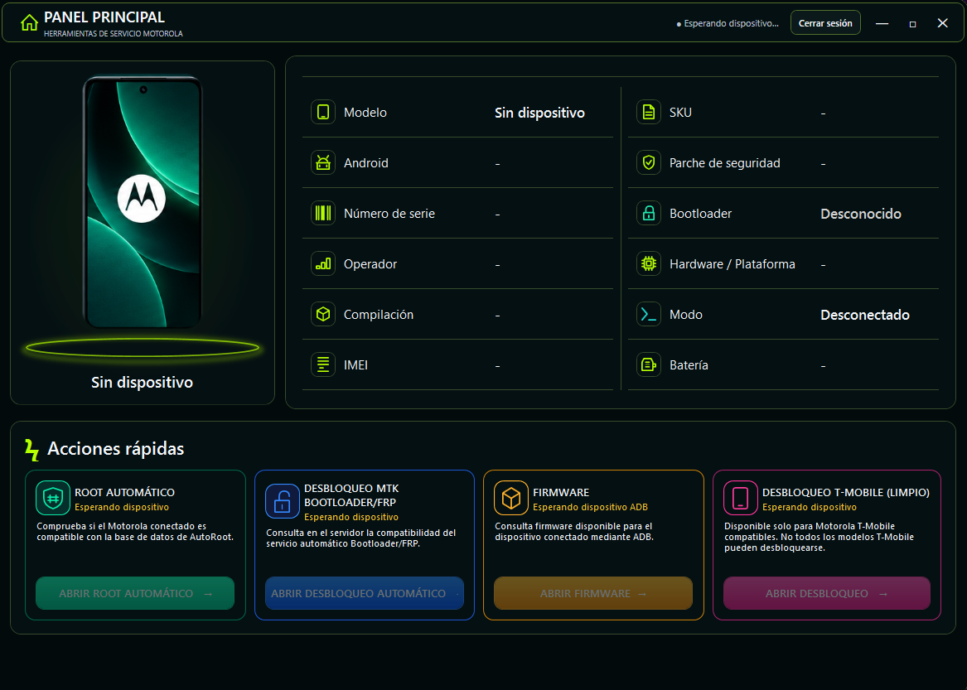Click the signal bars icon for Operador
Viewport: 967px width, 690px height.
tap(323, 264)
